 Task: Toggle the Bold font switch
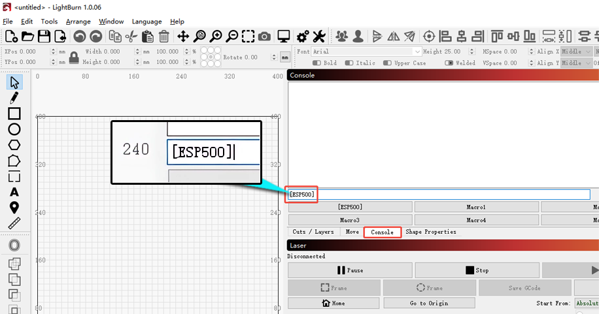[x=317, y=63]
